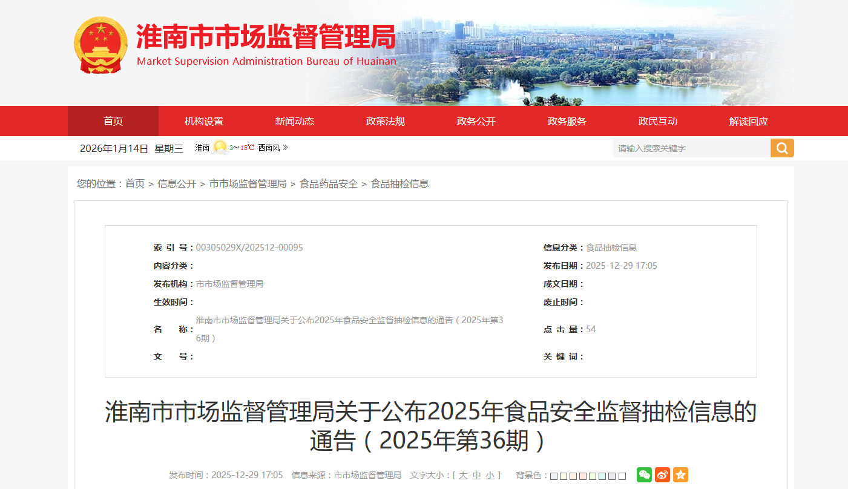Image resolution: width=848 pixels, height=489 pixels.
Task: Click the search magnifier icon
Action: [x=781, y=148]
